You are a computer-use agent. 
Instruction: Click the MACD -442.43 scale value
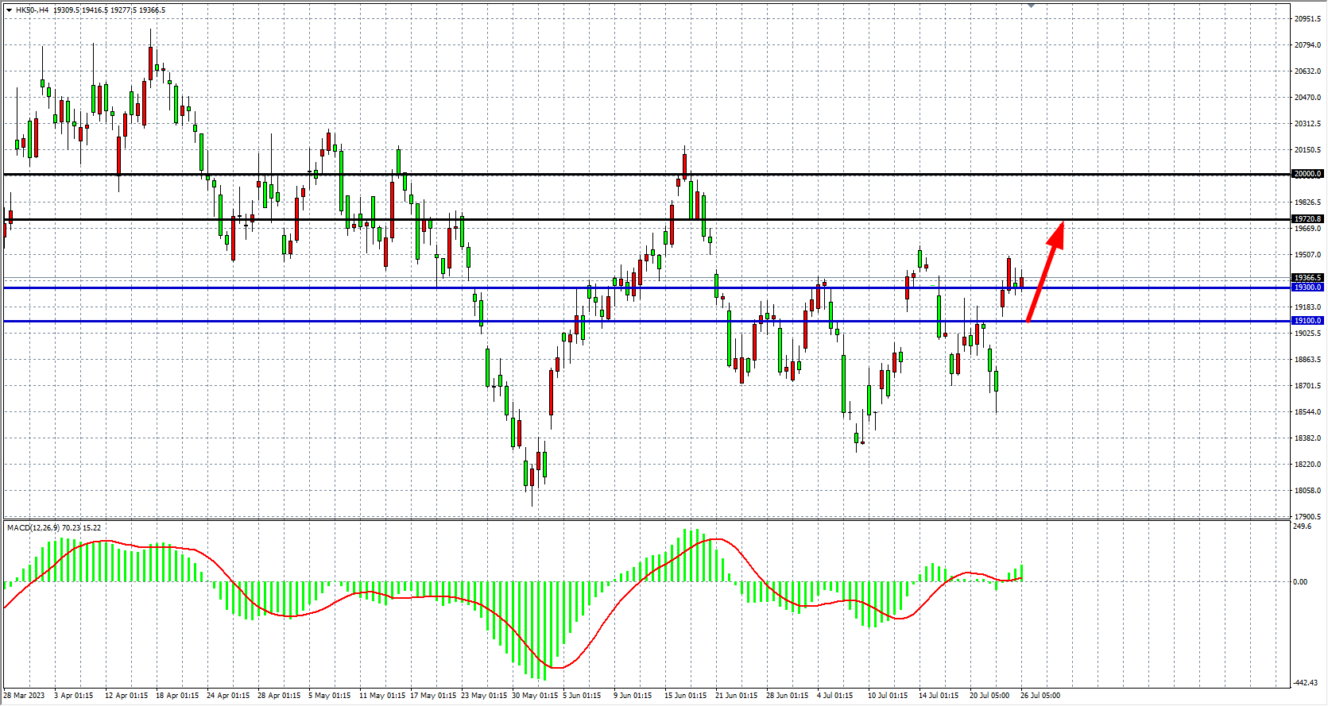point(1305,683)
